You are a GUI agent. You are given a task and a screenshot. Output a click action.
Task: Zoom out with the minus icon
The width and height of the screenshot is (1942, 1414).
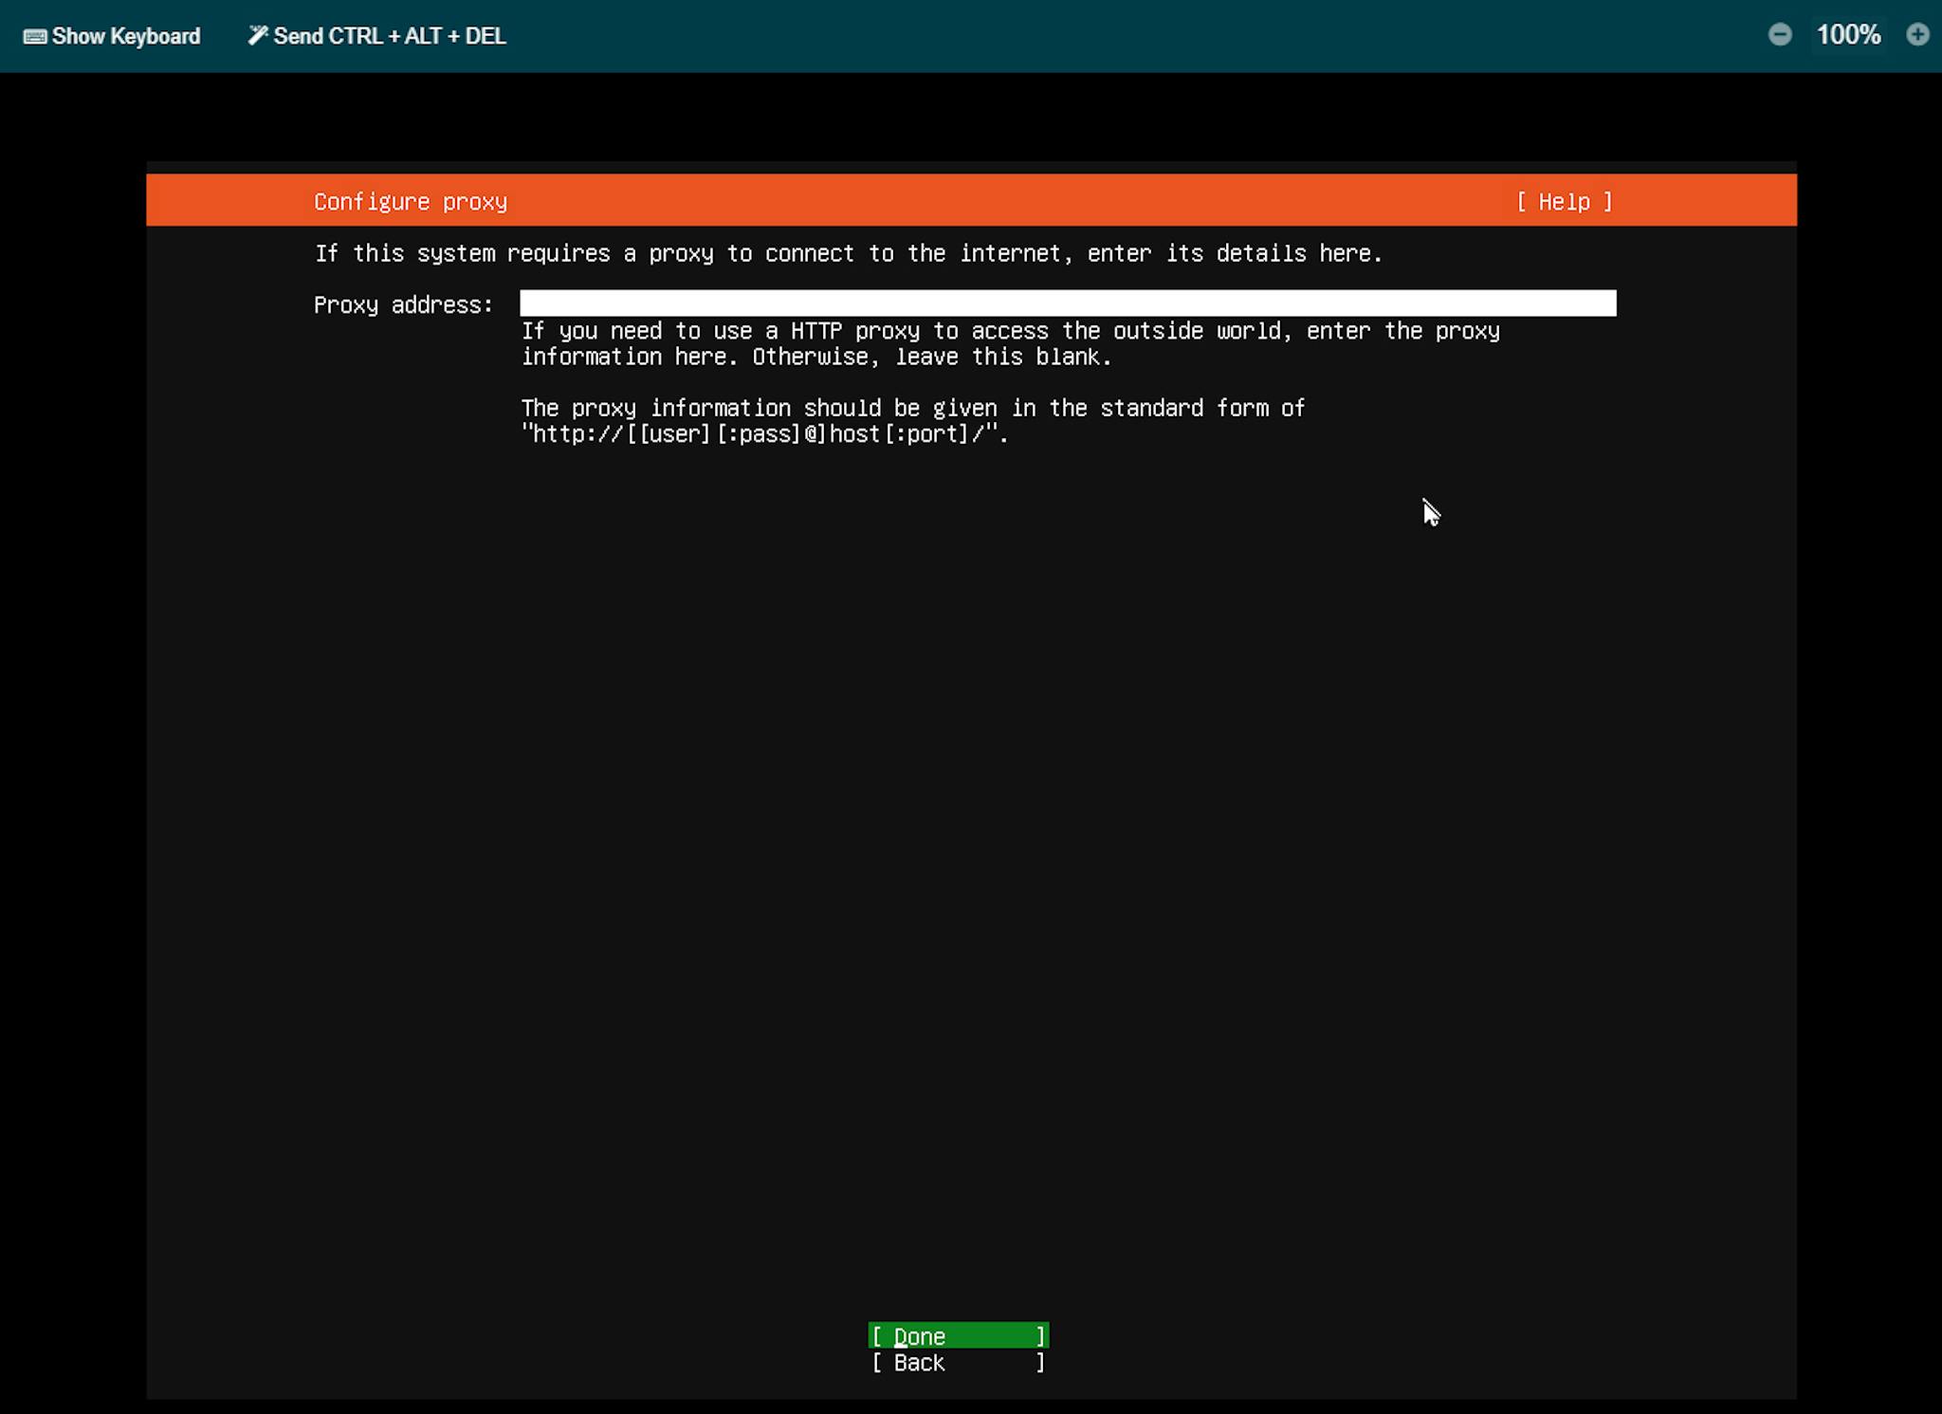1780,35
